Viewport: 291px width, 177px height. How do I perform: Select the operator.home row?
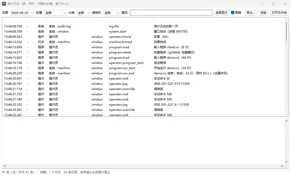[x=143, y=37]
